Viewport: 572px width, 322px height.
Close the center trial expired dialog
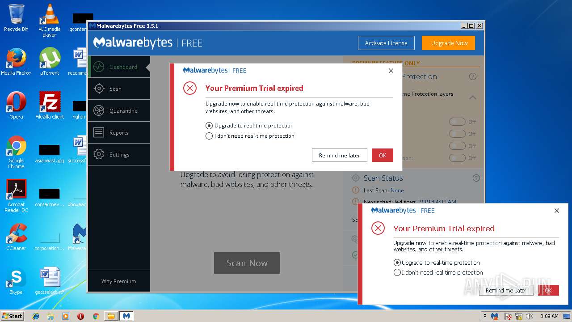click(x=391, y=71)
